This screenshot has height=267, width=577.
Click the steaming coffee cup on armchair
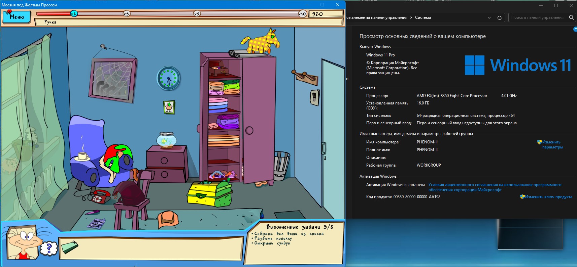82,156
